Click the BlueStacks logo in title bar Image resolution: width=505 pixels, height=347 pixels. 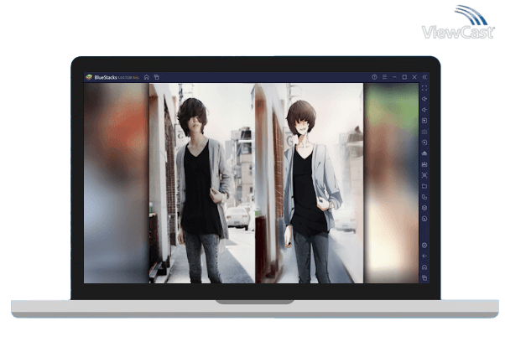pos(89,77)
